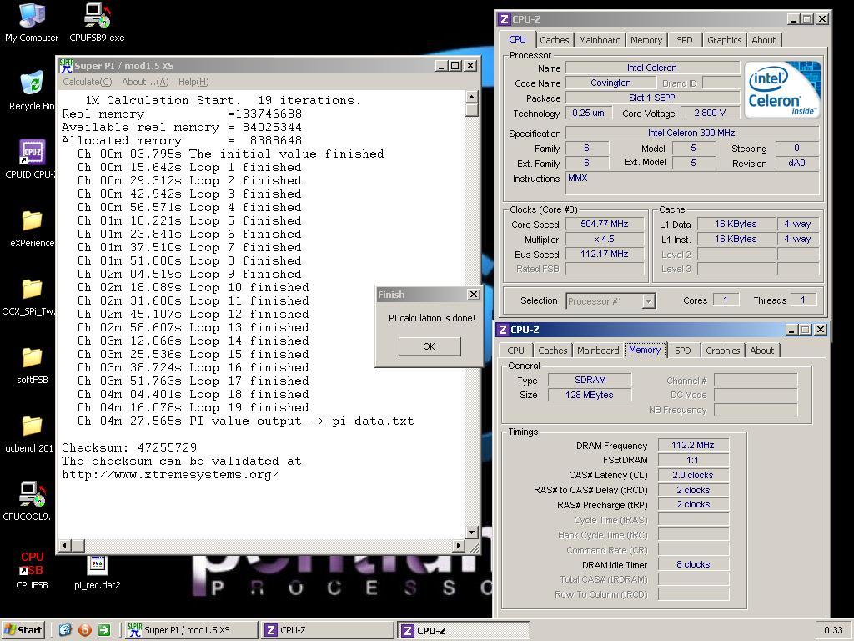Click Super PI horizontal scrollbar left arrow
This screenshot has width=854, height=641.
[x=65, y=545]
